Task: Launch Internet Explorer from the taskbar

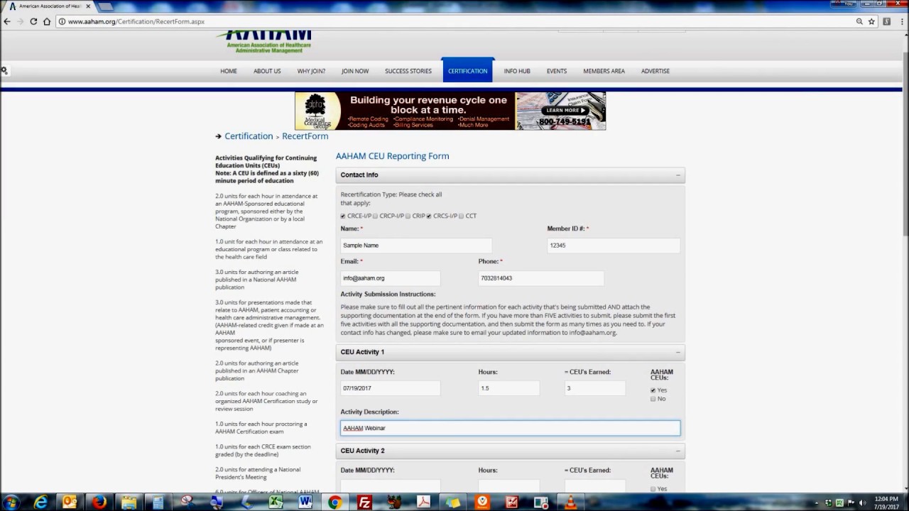Action: (x=40, y=502)
